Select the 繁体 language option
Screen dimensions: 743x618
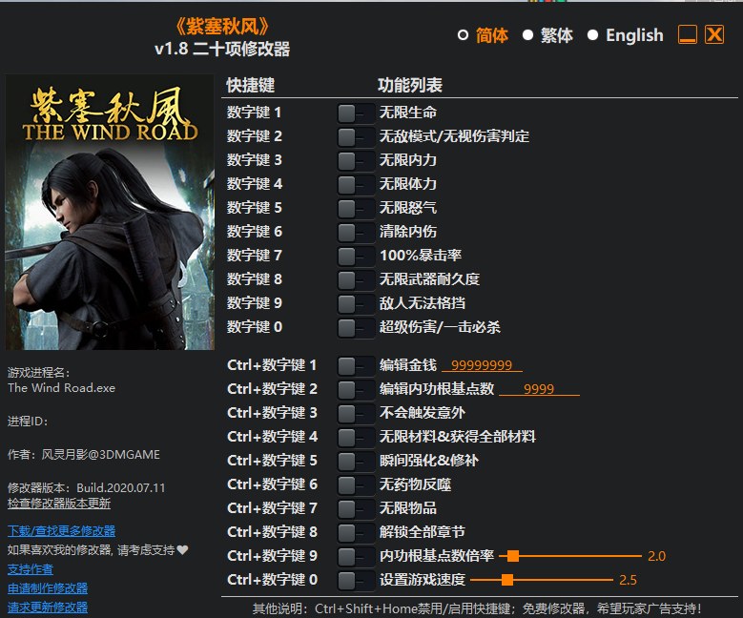tap(528, 35)
